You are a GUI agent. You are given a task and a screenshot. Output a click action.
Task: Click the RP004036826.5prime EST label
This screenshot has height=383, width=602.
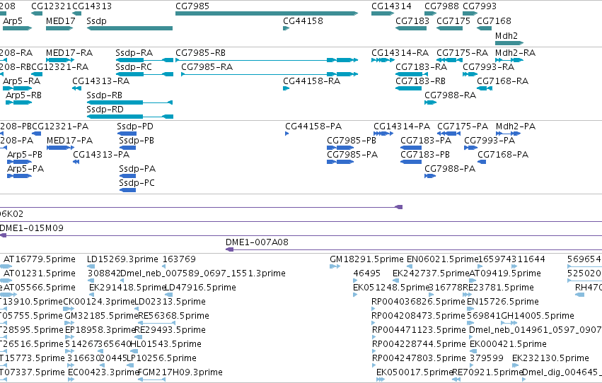coord(418,302)
